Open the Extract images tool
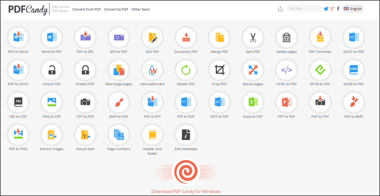This screenshot has height=196, width=380. 52,135
